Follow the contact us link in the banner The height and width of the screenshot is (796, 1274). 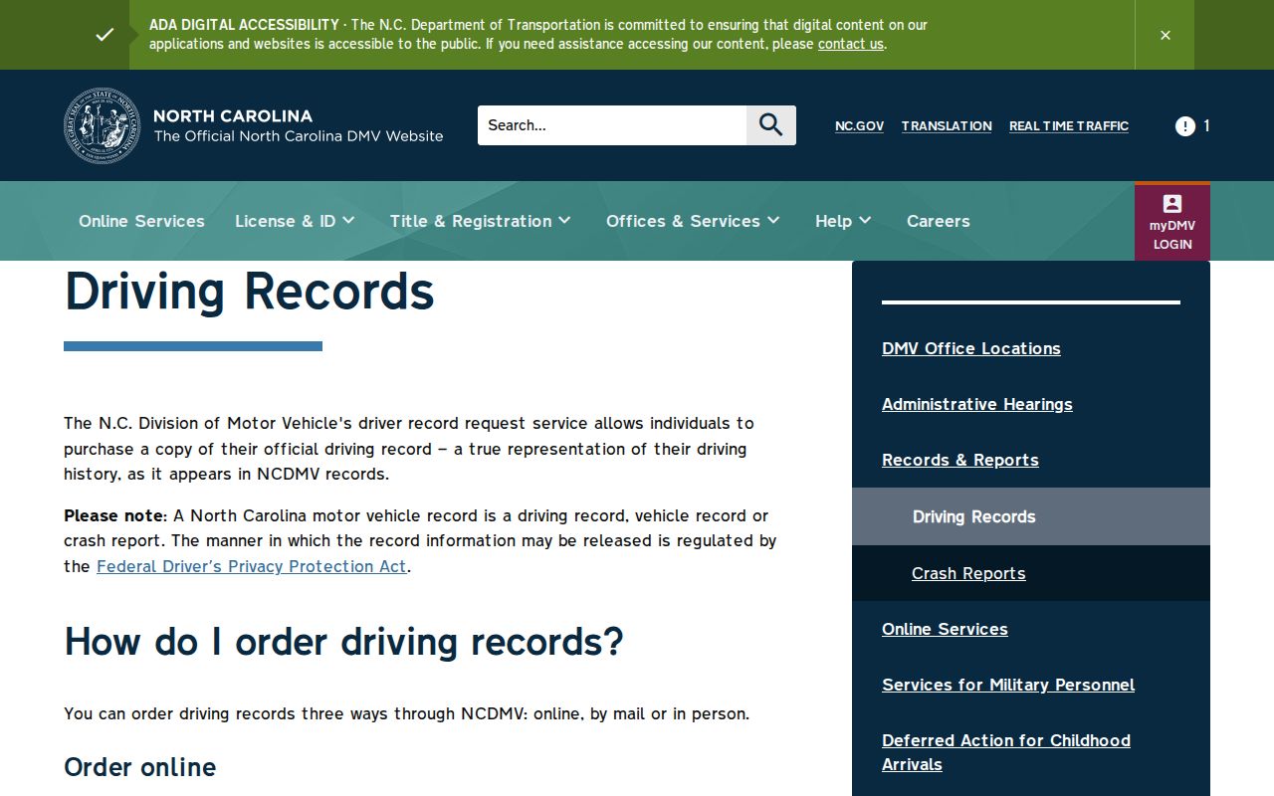(x=851, y=44)
